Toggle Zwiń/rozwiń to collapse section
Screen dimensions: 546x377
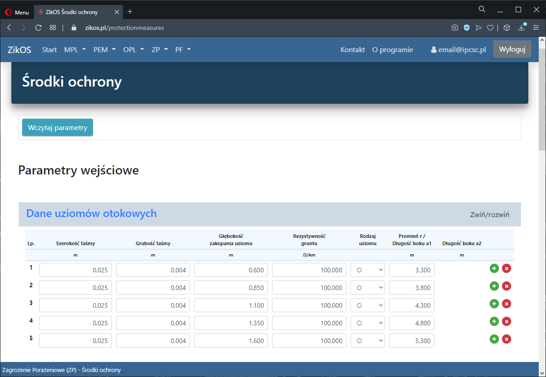(x=489, y=214)
